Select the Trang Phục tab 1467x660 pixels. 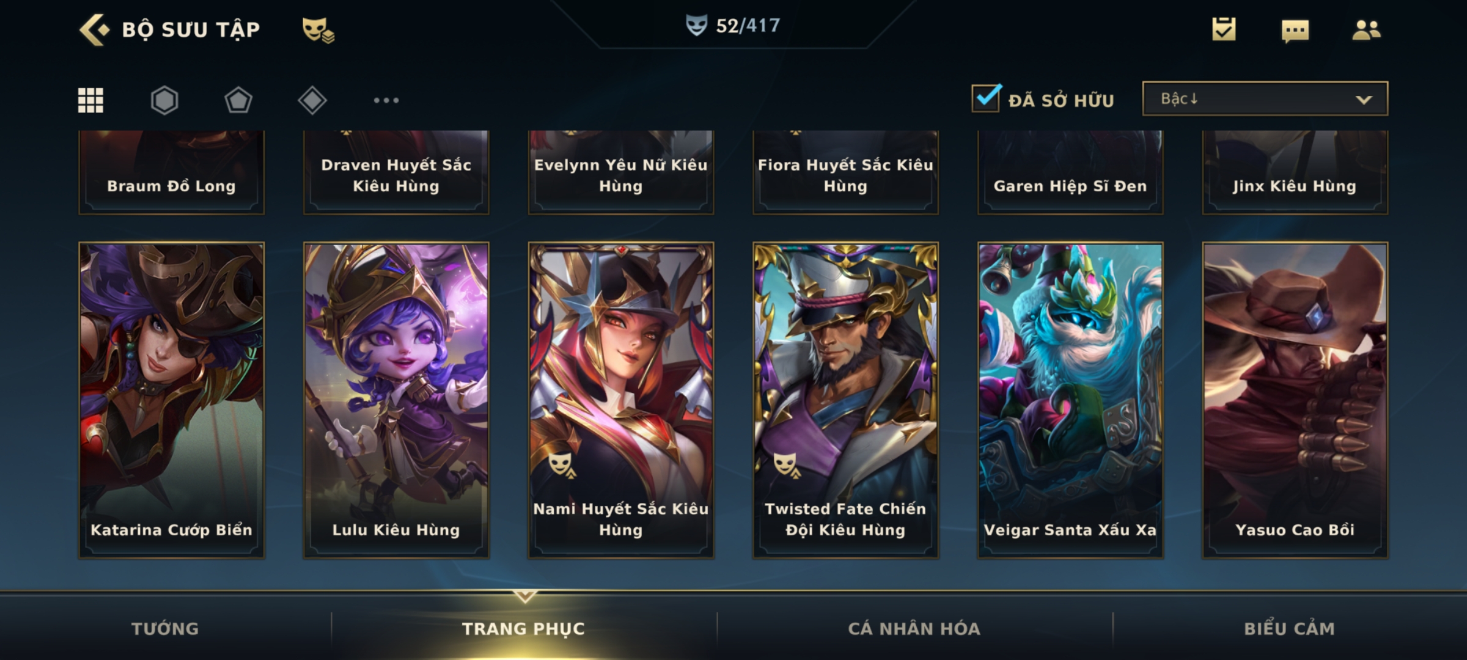coord(524,628)
